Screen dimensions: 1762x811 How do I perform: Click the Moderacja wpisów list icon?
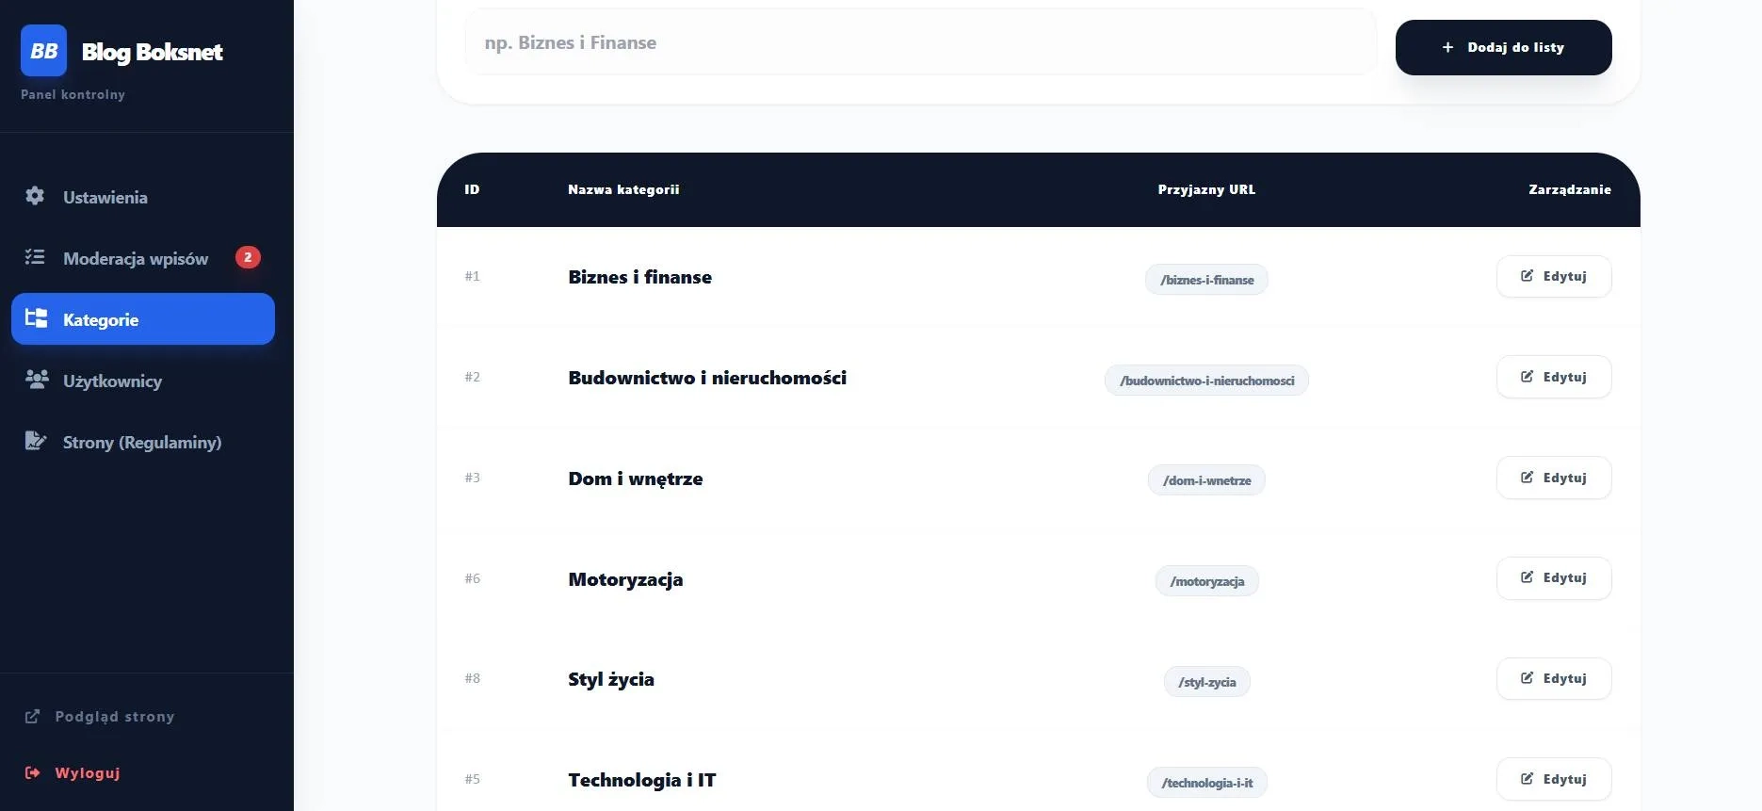35,257
